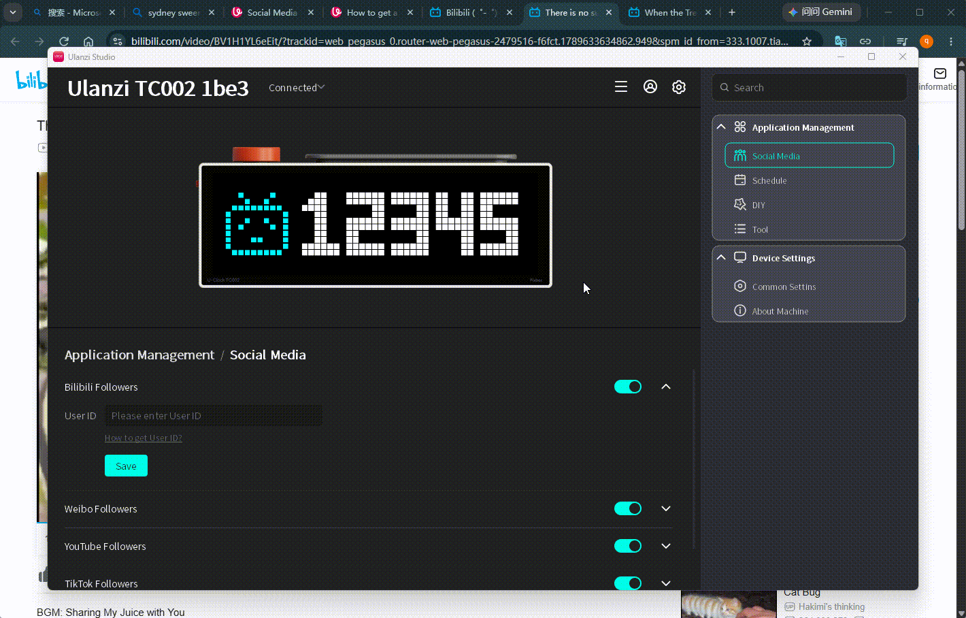The height and width of the screenshot is (618, 966).
Task: Go to browser home page
Action: pos(88,42)
